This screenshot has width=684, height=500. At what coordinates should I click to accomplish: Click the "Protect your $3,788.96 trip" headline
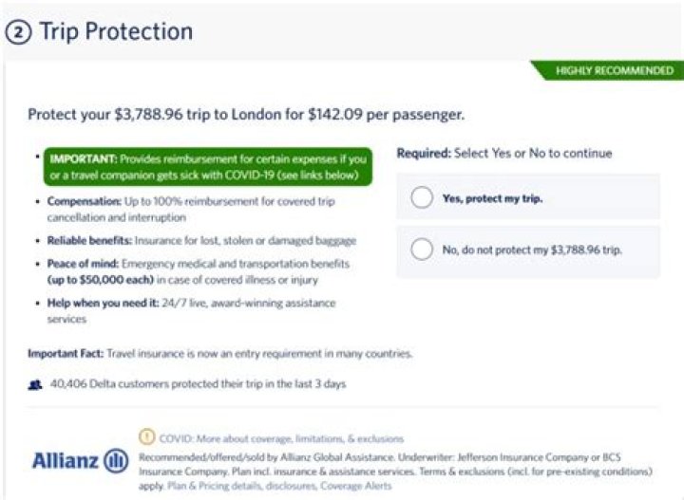tap(246, 115)
